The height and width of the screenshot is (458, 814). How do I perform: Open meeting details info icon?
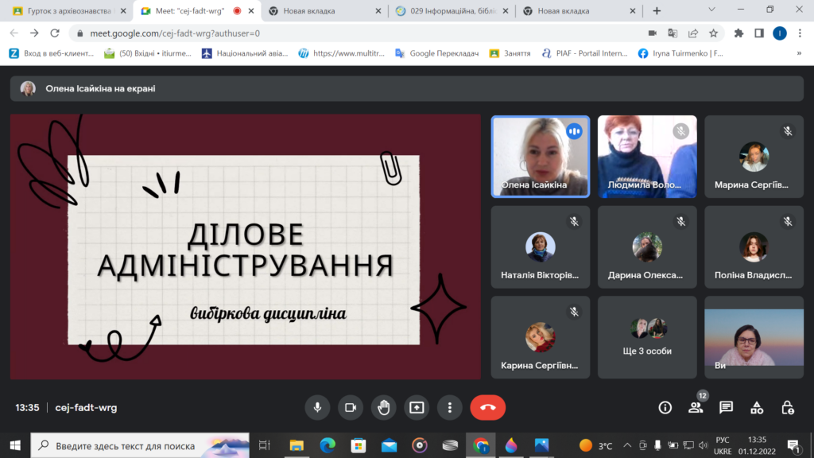click(x=665, y=407)
